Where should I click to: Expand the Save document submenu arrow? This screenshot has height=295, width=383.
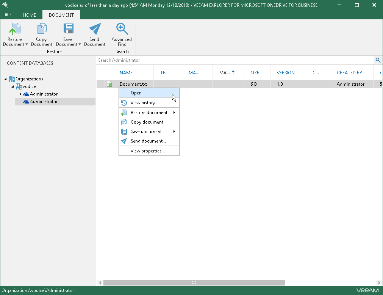tap(174, 132)
